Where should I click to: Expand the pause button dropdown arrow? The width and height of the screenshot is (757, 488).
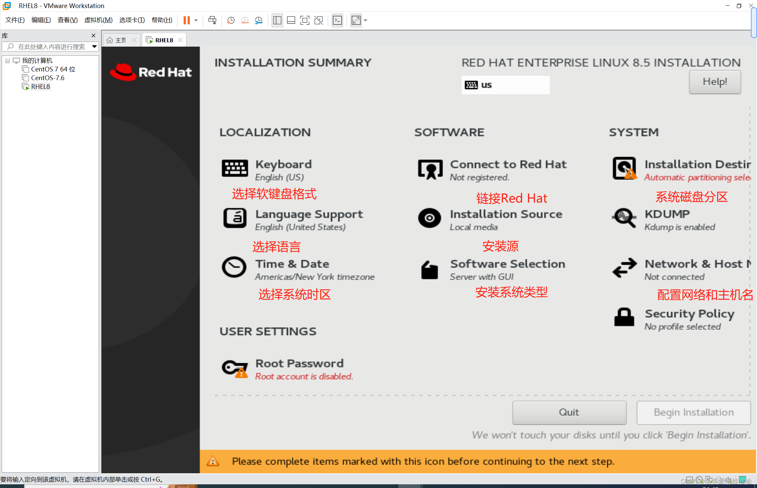click(196, 20)
